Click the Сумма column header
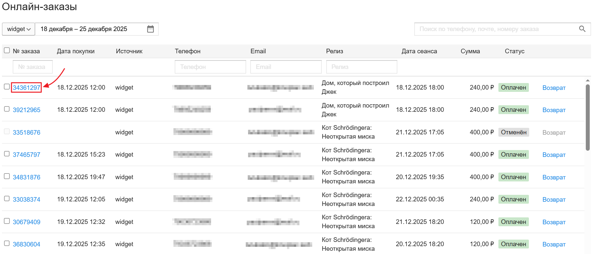The image size is (593, 254). [470, 51]
